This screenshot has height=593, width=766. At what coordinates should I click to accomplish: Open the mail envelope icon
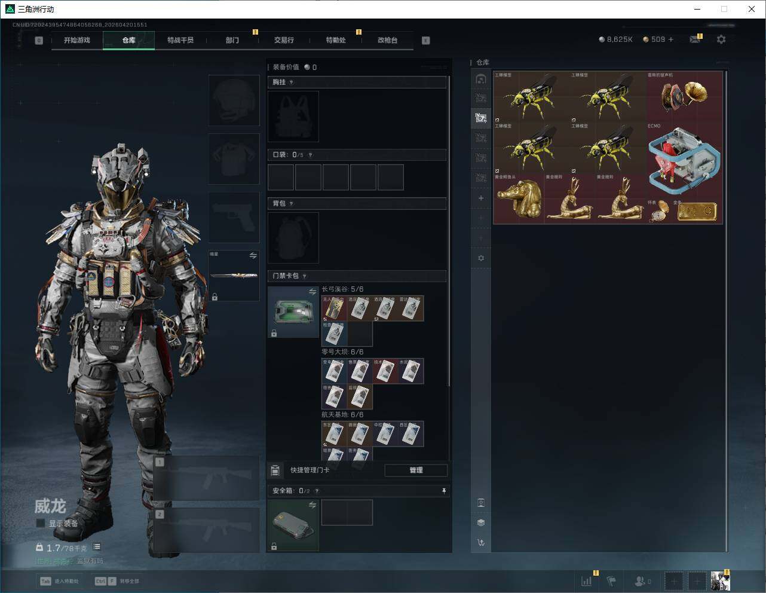[695, 39]
